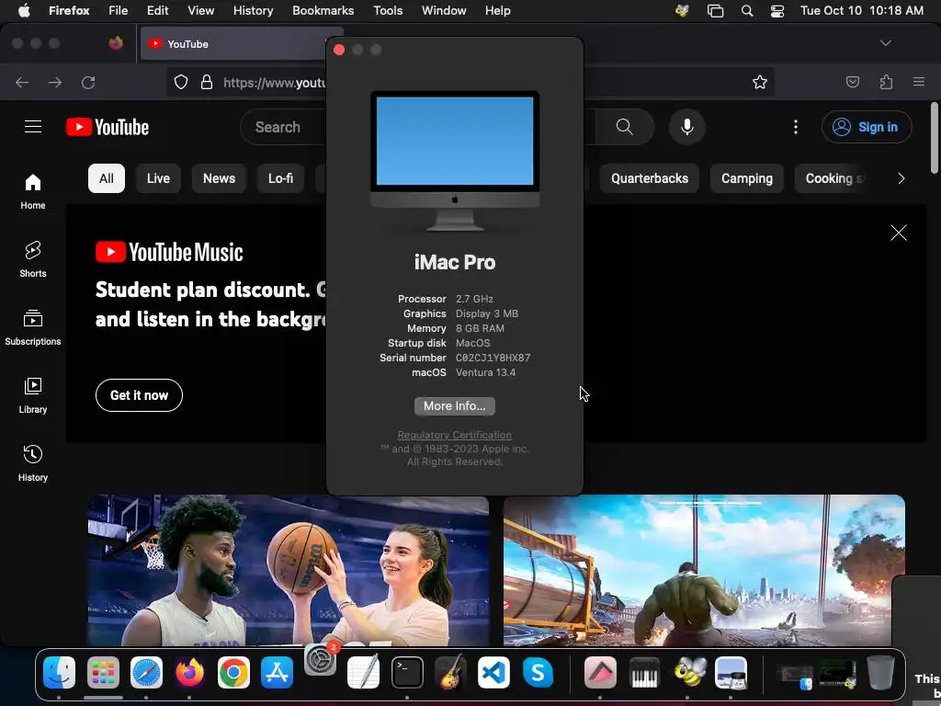
Task: Open the Hulk game video thumbnail
Action: (704, 570)
